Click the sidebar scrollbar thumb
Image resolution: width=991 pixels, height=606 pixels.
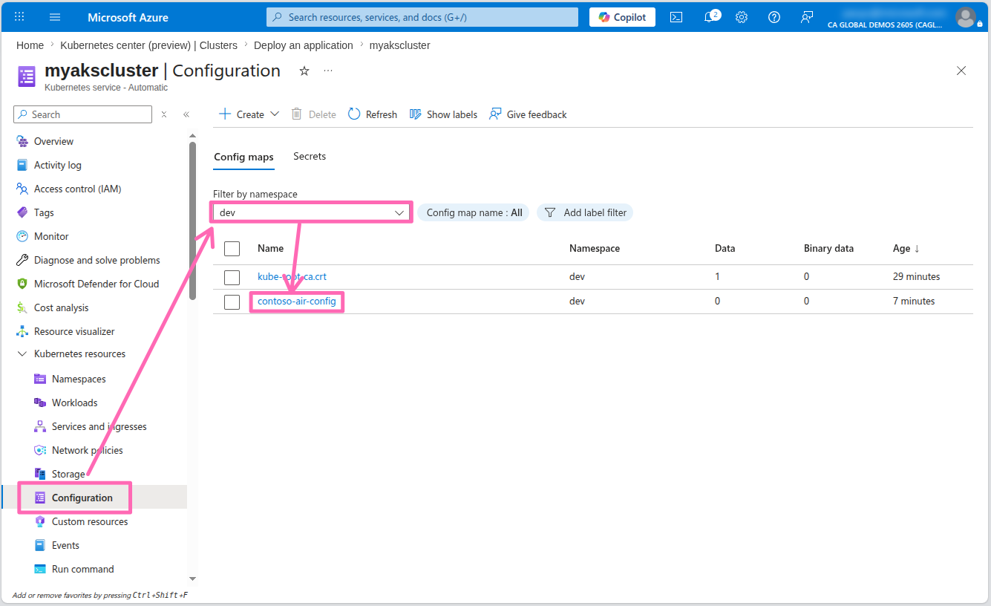[x=192, y=221]
